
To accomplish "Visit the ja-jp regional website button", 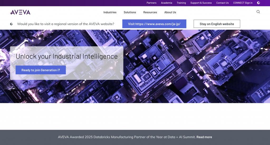I will pos(154,24).
